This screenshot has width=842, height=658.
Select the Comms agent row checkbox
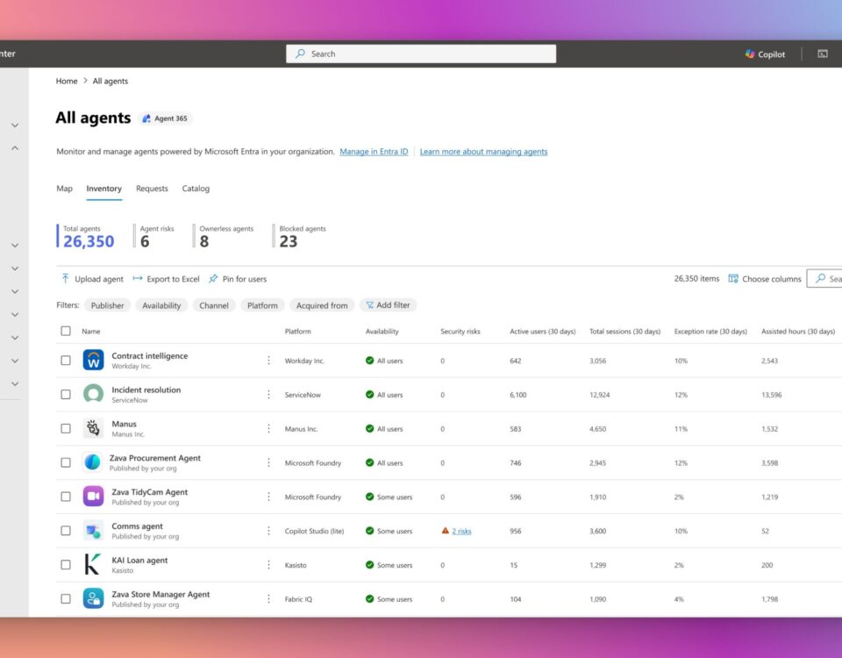click(66, 531)
